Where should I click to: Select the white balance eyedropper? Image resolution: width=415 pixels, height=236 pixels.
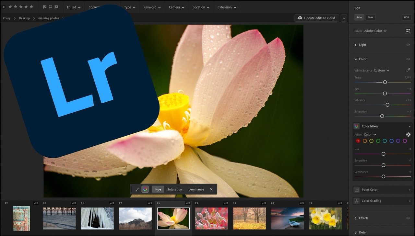point(408,70)
